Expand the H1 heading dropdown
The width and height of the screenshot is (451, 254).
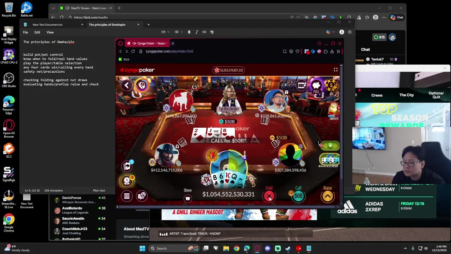point(165,32)
